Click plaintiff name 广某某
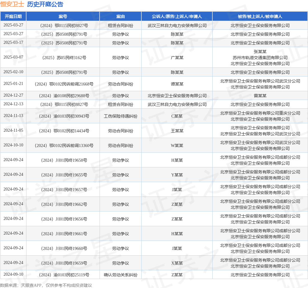Viewport: 308px width, 288px height. [177, 58]
